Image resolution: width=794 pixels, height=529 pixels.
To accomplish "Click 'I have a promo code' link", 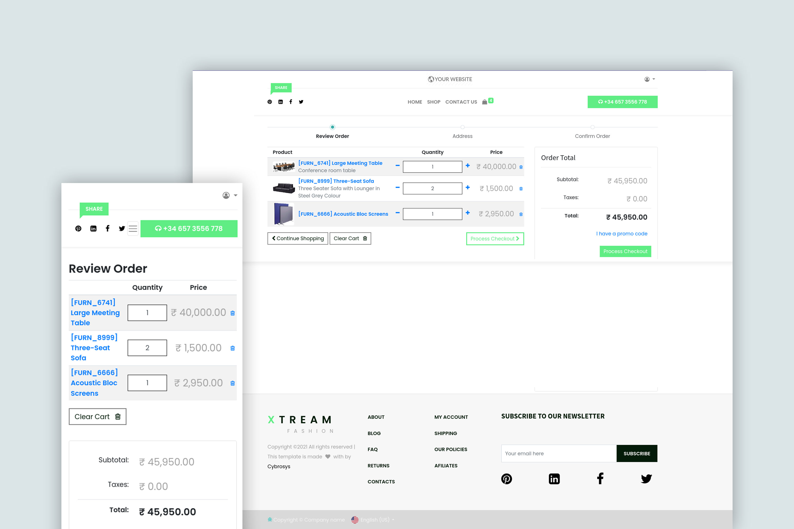I will tap(621, 234).
